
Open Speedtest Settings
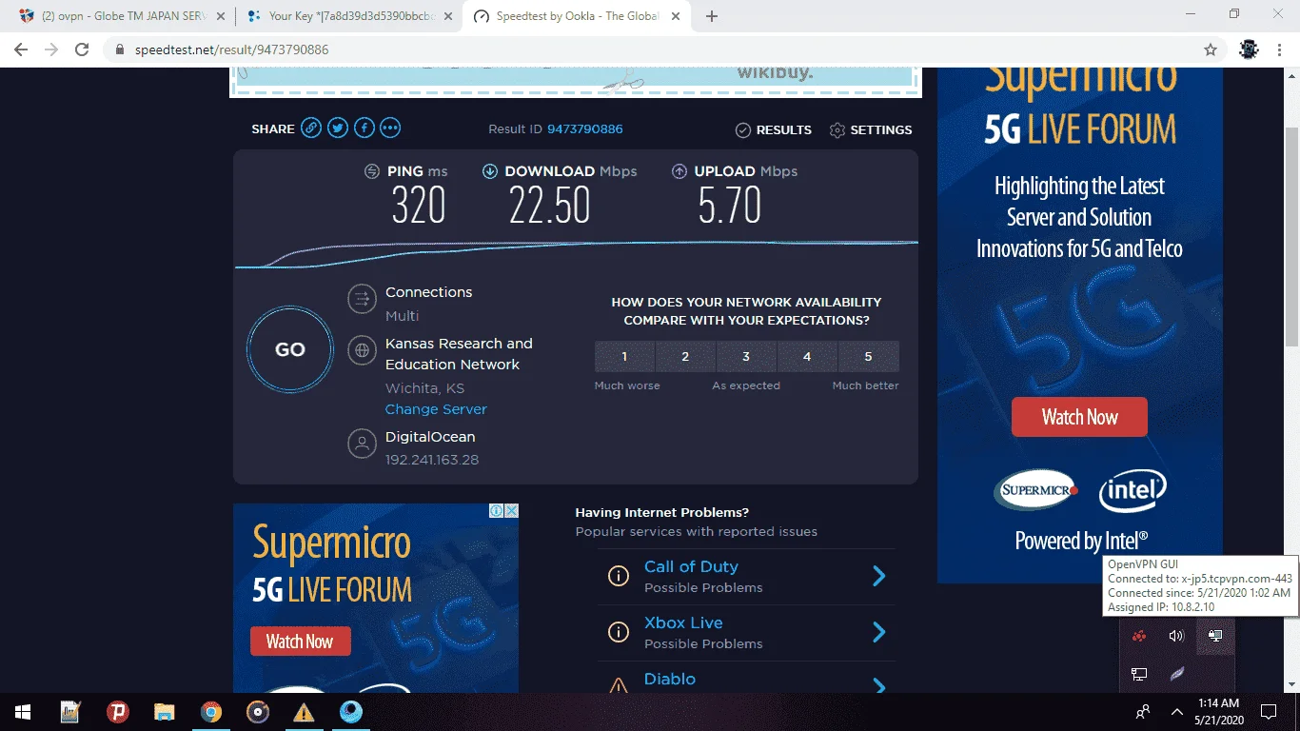pos(871,129)
